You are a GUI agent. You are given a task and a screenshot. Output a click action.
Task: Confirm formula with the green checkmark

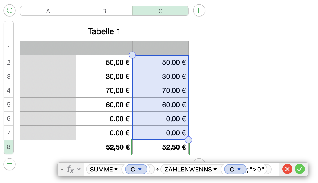pos(300,169)
